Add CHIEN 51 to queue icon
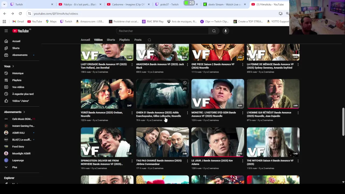This screenshot has height=194, width=345. [185, 89]
